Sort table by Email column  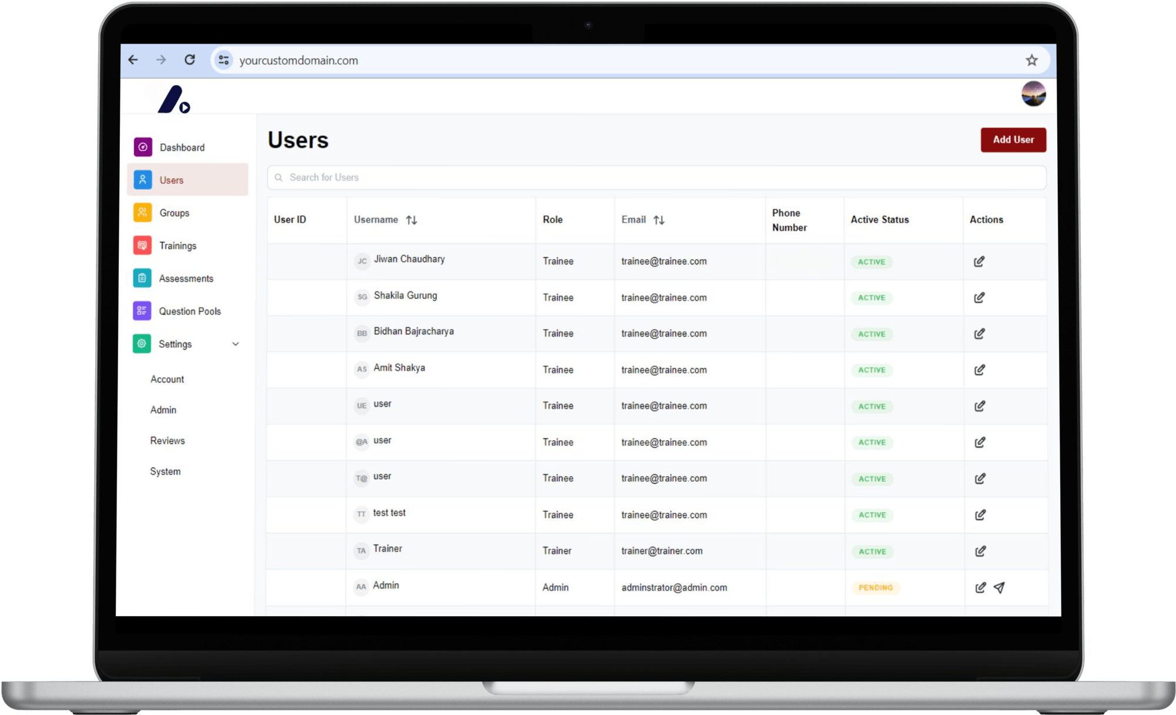(659, 220)
